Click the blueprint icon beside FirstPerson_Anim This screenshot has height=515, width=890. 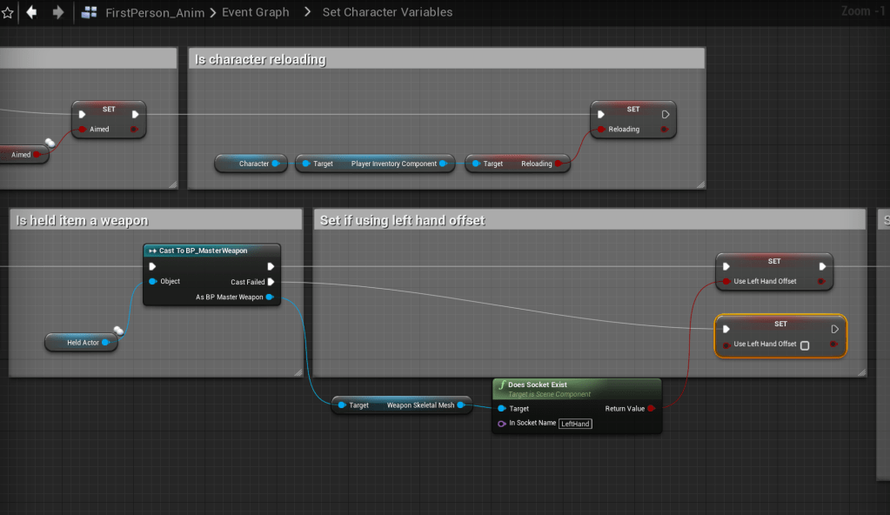[89, 13]
